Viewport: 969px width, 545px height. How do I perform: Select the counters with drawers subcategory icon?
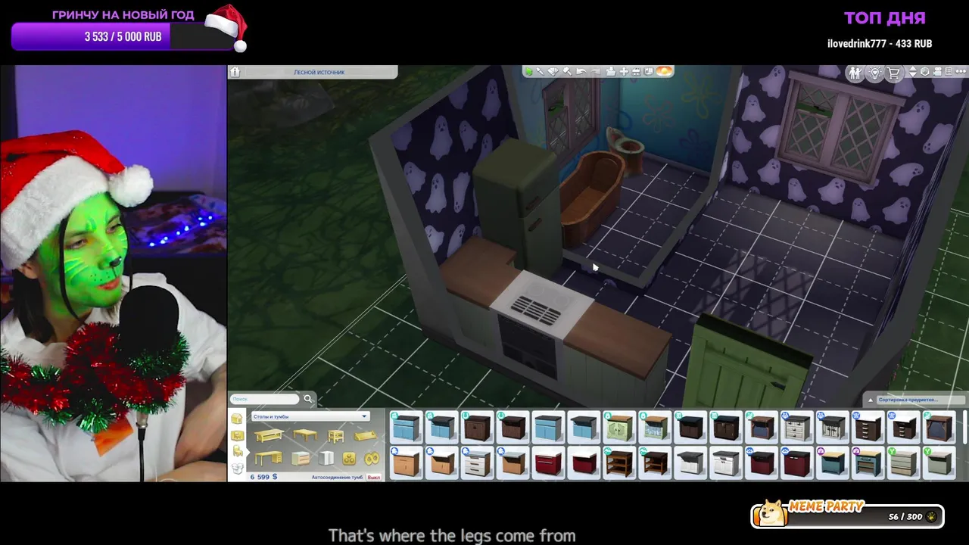(301, 458)
